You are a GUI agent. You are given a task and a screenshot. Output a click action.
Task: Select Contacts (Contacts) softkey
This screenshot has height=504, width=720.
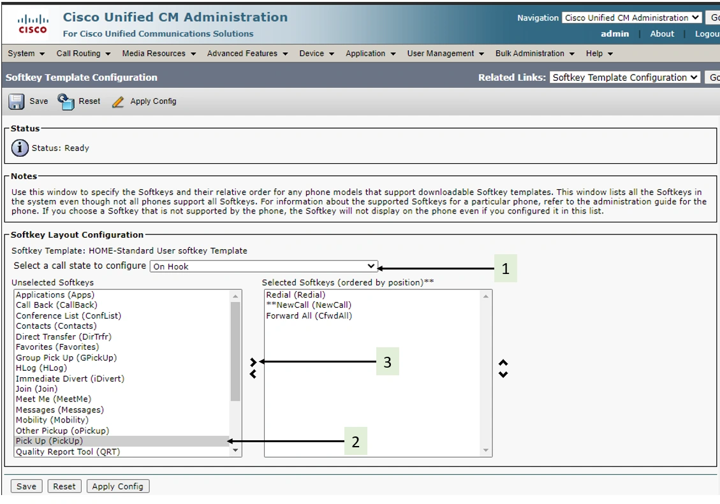[122, 326]
